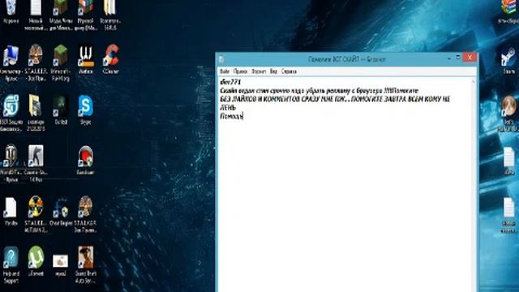
Task: Click the uppercase line starting "БЕЗ ЛАЙКОВ"
Action: tap(335, 99)
